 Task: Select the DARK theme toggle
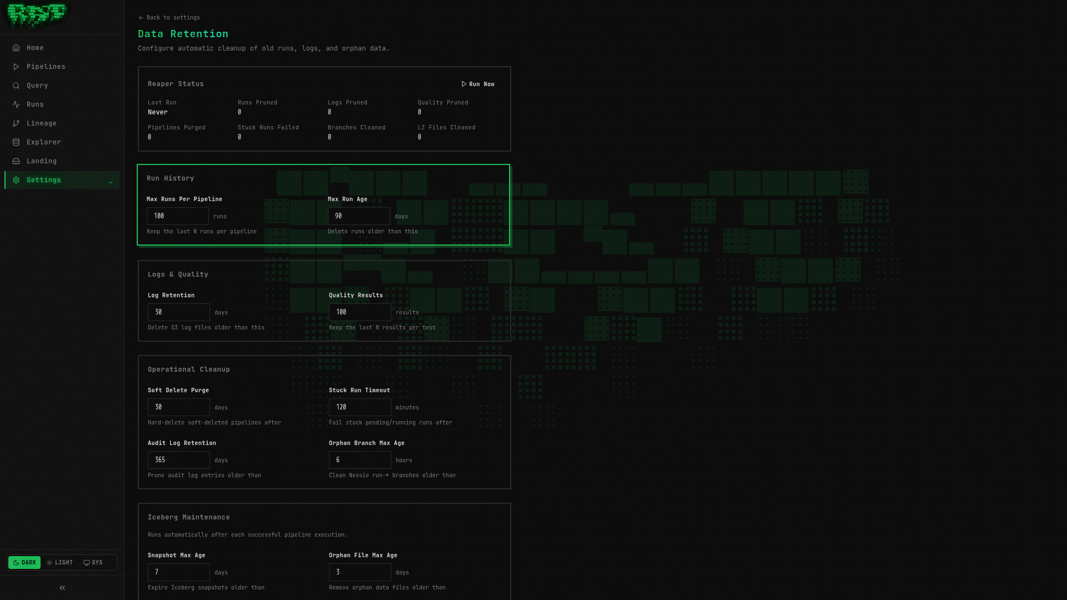pos(24,562)
